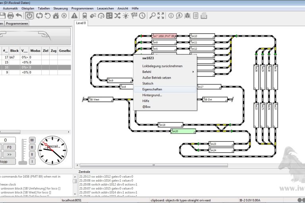305x203 pixels.
Task: Open the Programmieren menu in menu bar
Action: 82,8
